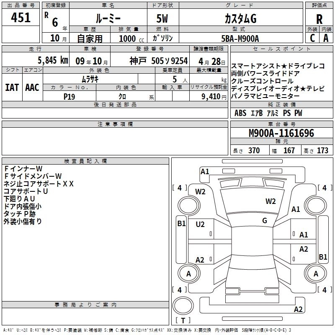Viewport: 335px width, 335px height.
Task: Click the 検査員記入欄 header
Action: (85, 161)
